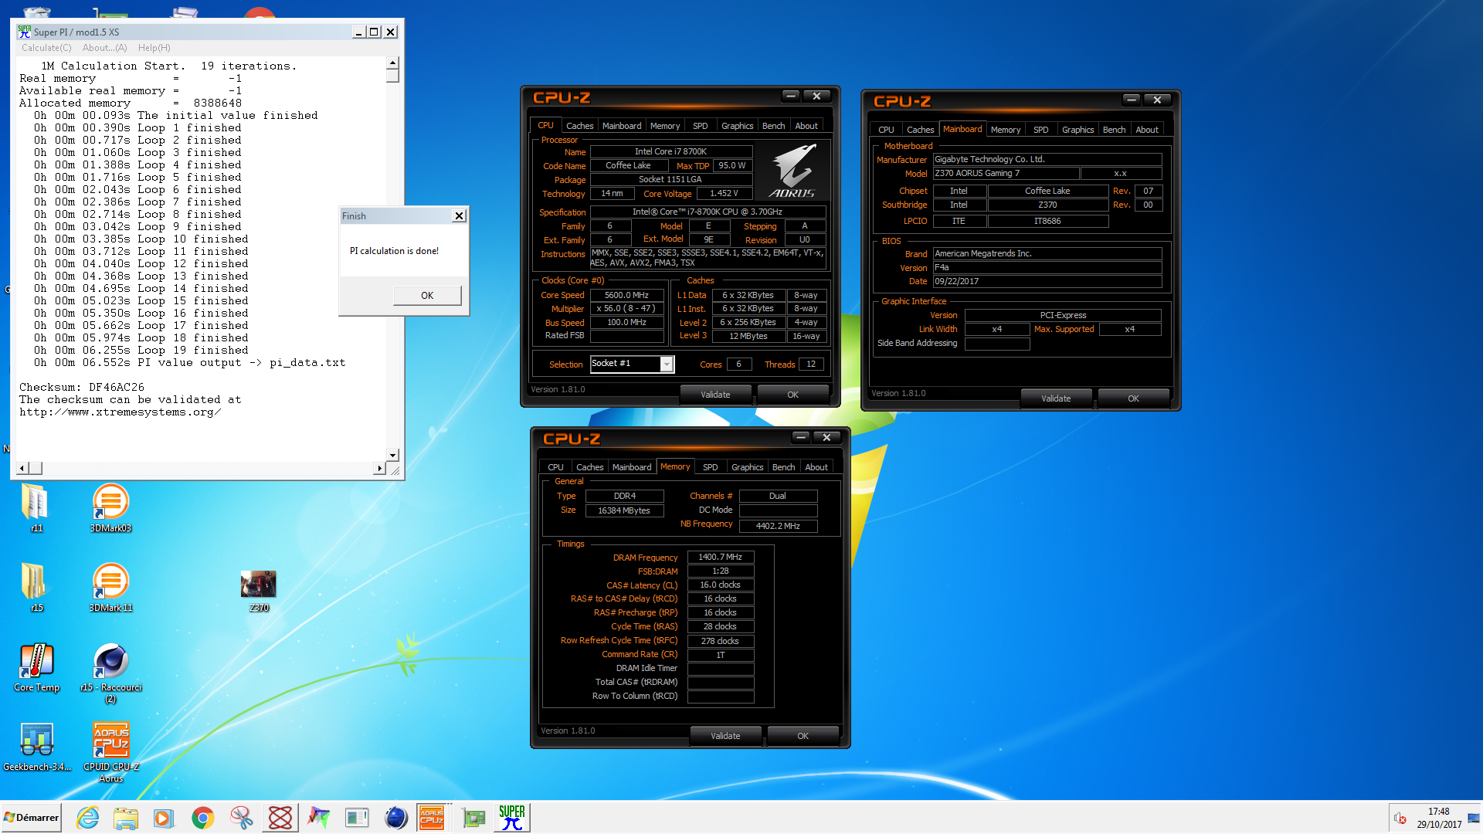The height and width of the screenshot is (834, 1483).
Task: Open the 3DMark arrow taskbar icon
Action: [x=318, y=818]
